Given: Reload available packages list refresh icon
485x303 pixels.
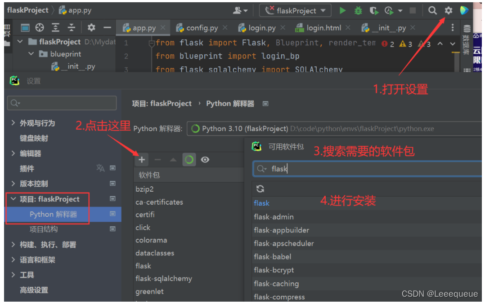Looking at the screenshot, I should point(260,189).
